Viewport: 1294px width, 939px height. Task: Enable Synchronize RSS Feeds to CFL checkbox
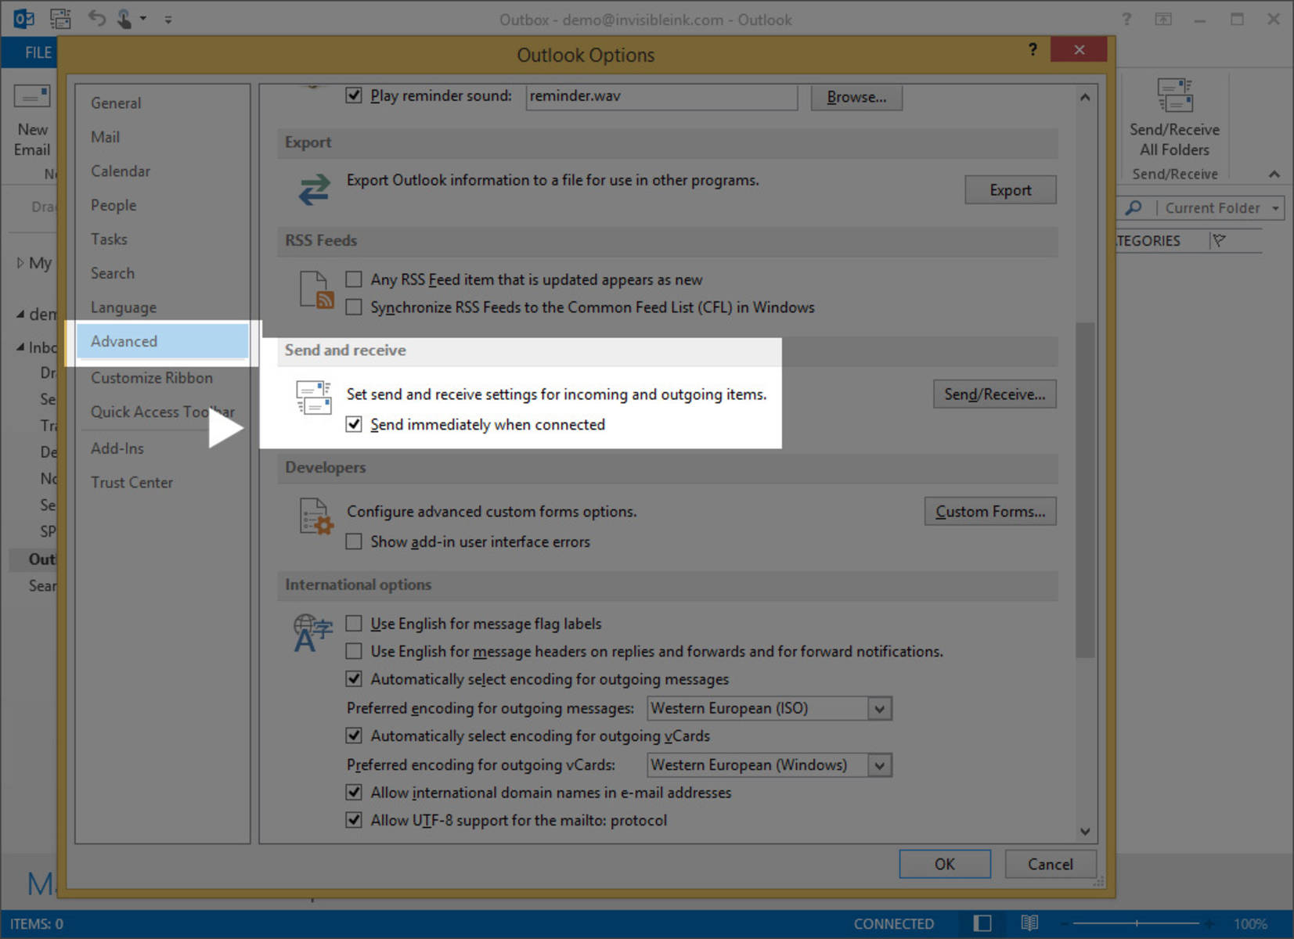(x=354, y=307)
